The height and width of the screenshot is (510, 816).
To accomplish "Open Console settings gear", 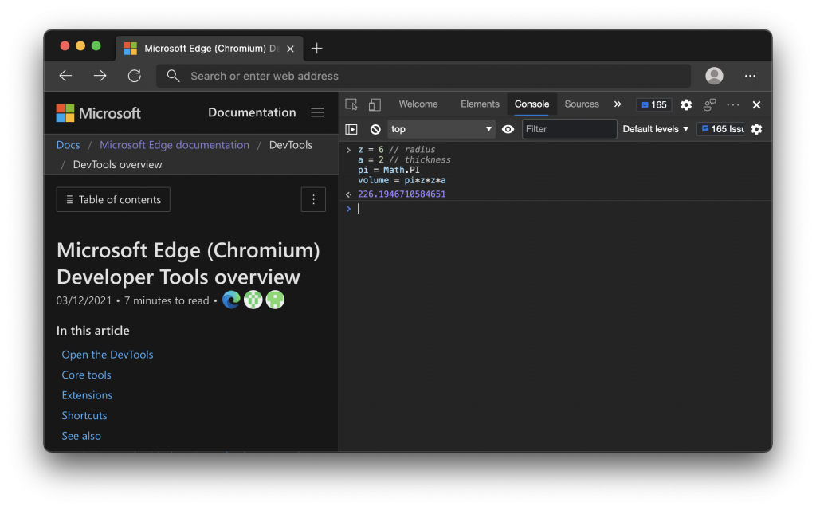I will coord(757,129).
